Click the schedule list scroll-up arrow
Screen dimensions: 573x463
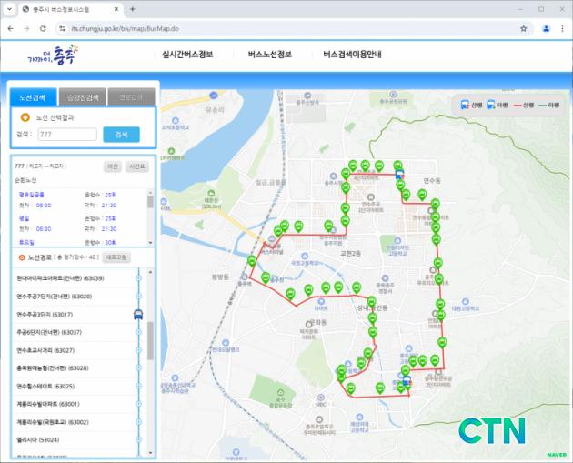coord(150,192)
